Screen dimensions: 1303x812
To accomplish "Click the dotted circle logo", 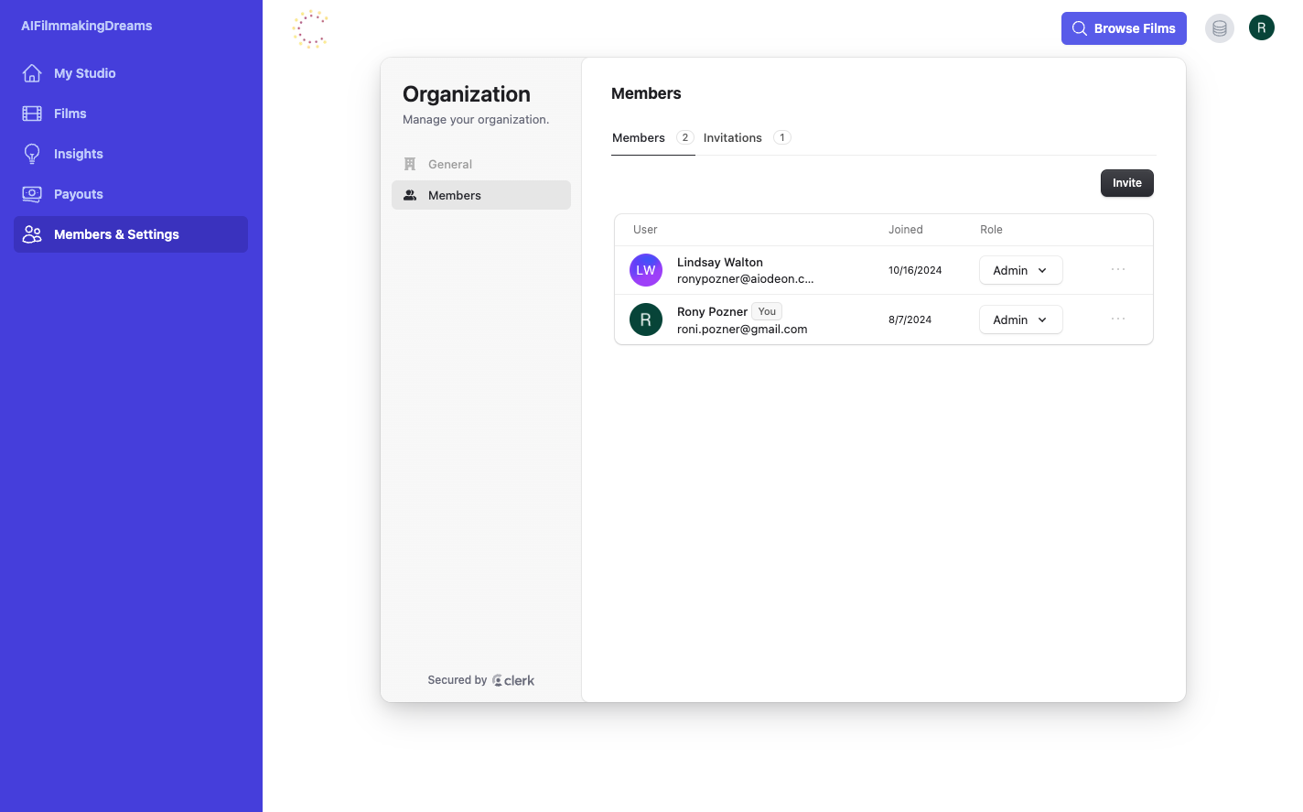I will (310, 28).
